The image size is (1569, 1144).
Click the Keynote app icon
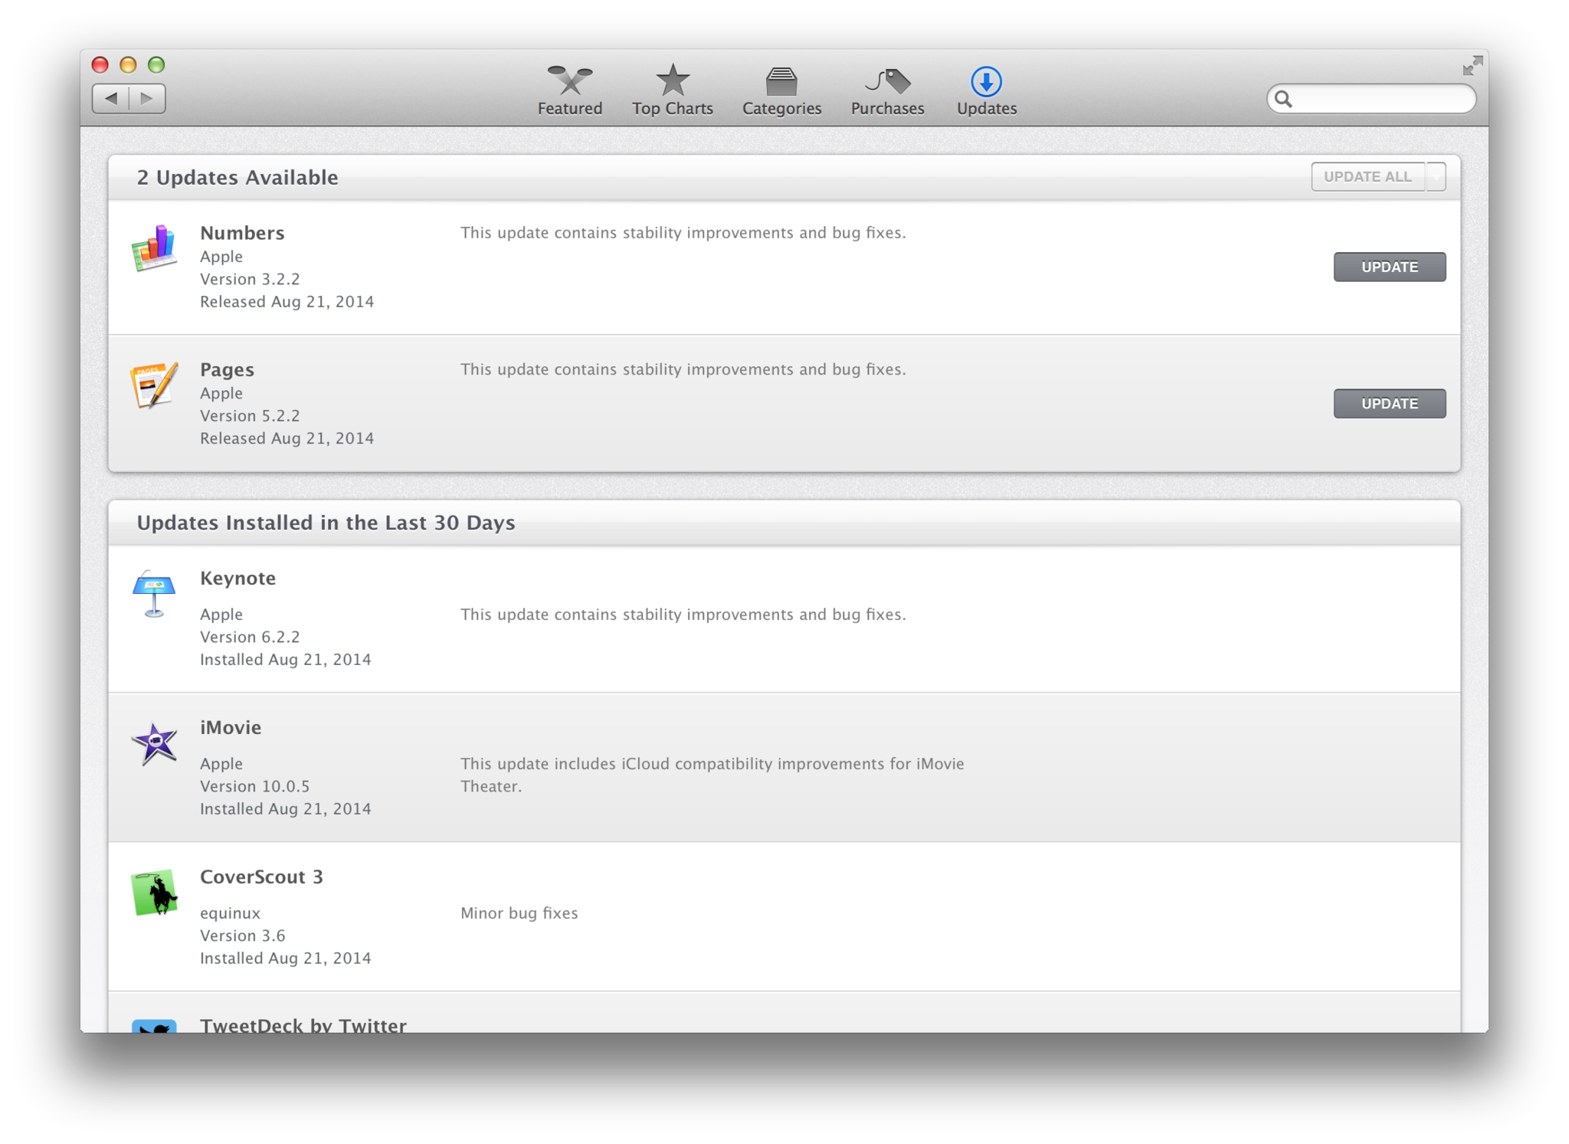154,594
